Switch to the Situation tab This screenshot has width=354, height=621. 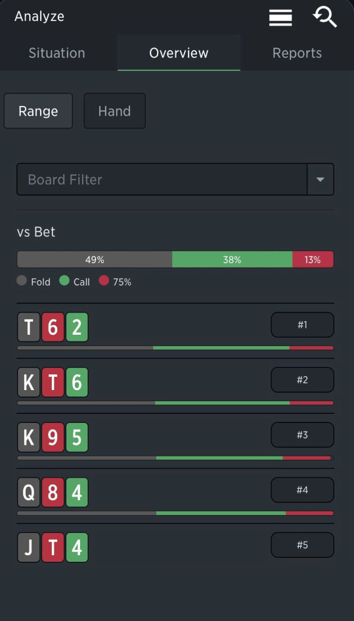click(x=57, y=53)
